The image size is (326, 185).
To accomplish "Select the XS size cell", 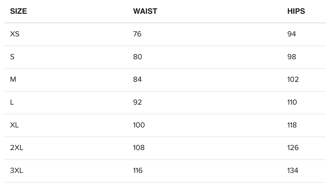I will 15,34.
